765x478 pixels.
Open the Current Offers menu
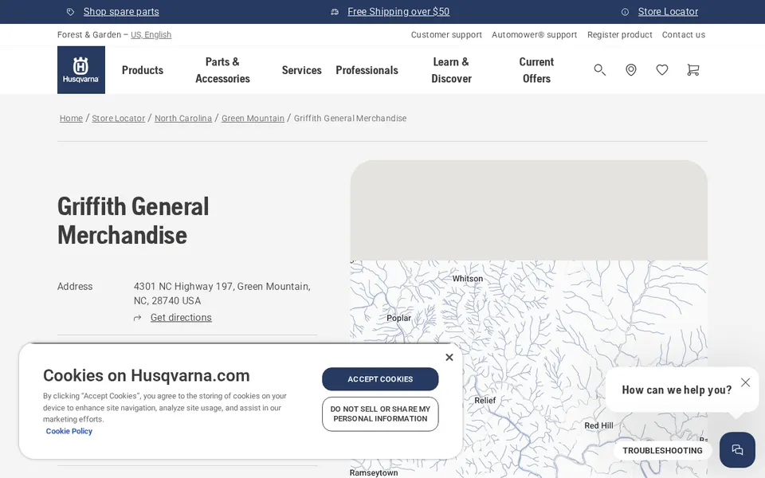tap(536, 70)
